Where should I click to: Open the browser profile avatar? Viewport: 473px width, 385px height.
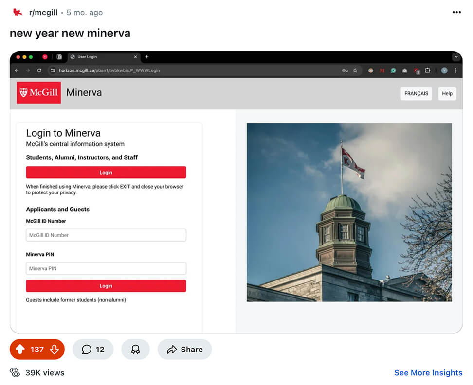pyautogui.click(x=444, y=70)
